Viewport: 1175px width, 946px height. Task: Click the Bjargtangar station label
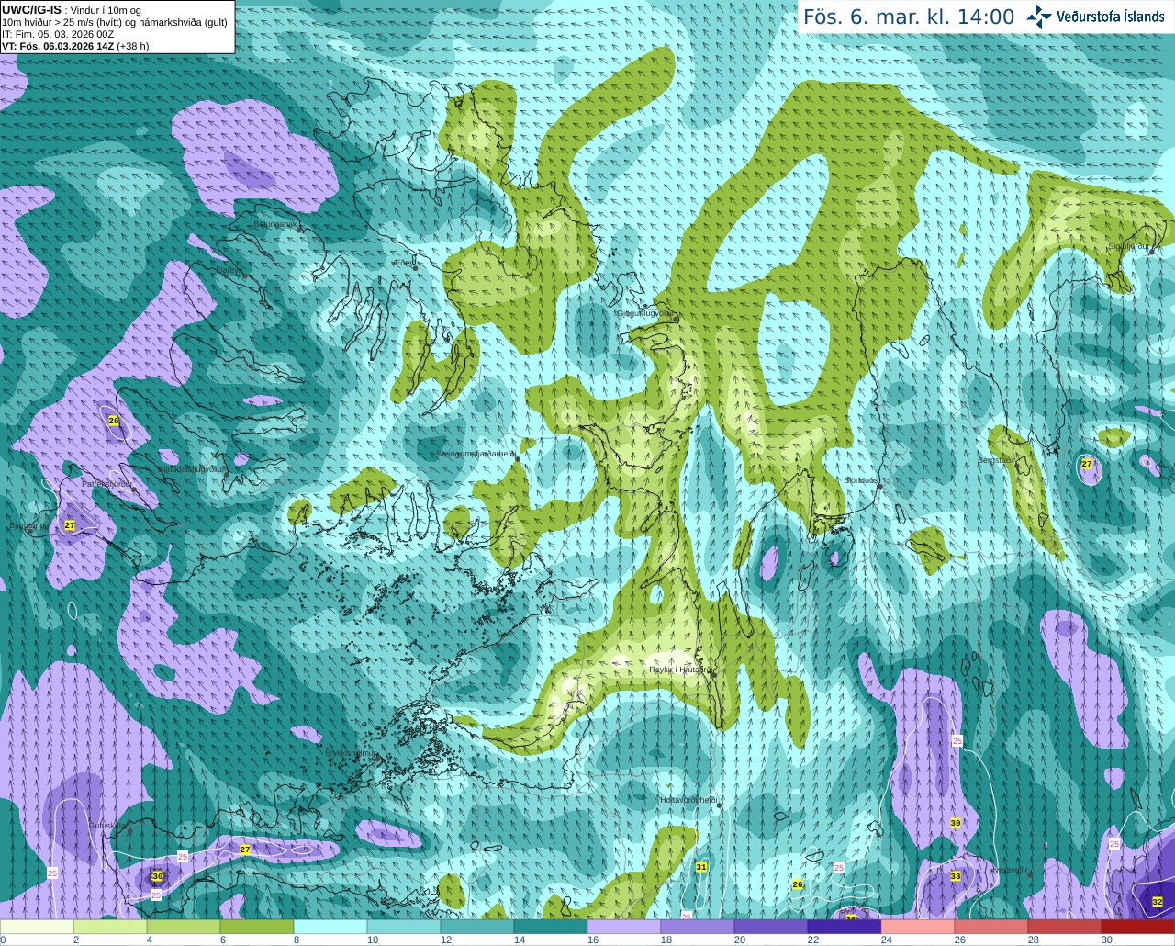click(29, 525)
